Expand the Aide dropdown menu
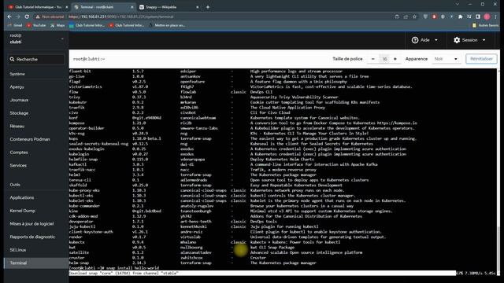The height and width of the screenshot is (283, 504). [x=436, y=40]
